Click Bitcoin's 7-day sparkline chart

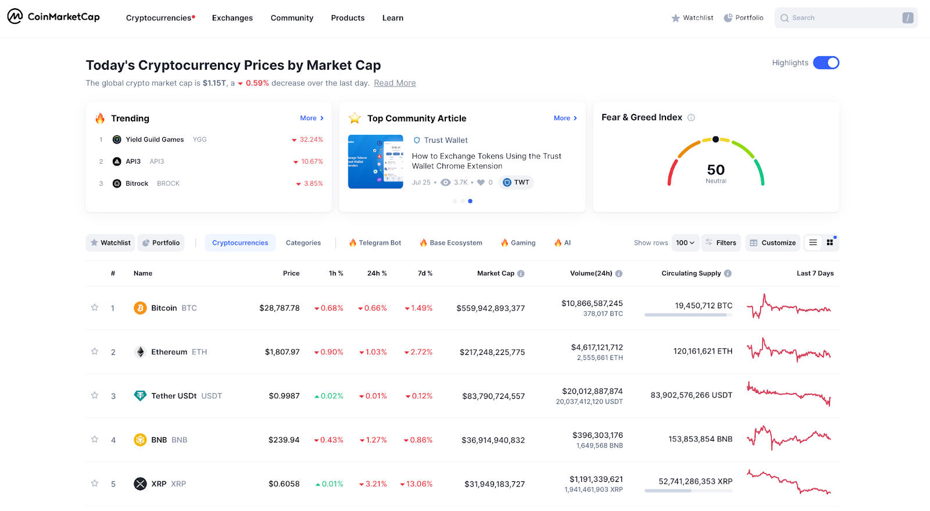pyautogui.click(x=789, y=307)
